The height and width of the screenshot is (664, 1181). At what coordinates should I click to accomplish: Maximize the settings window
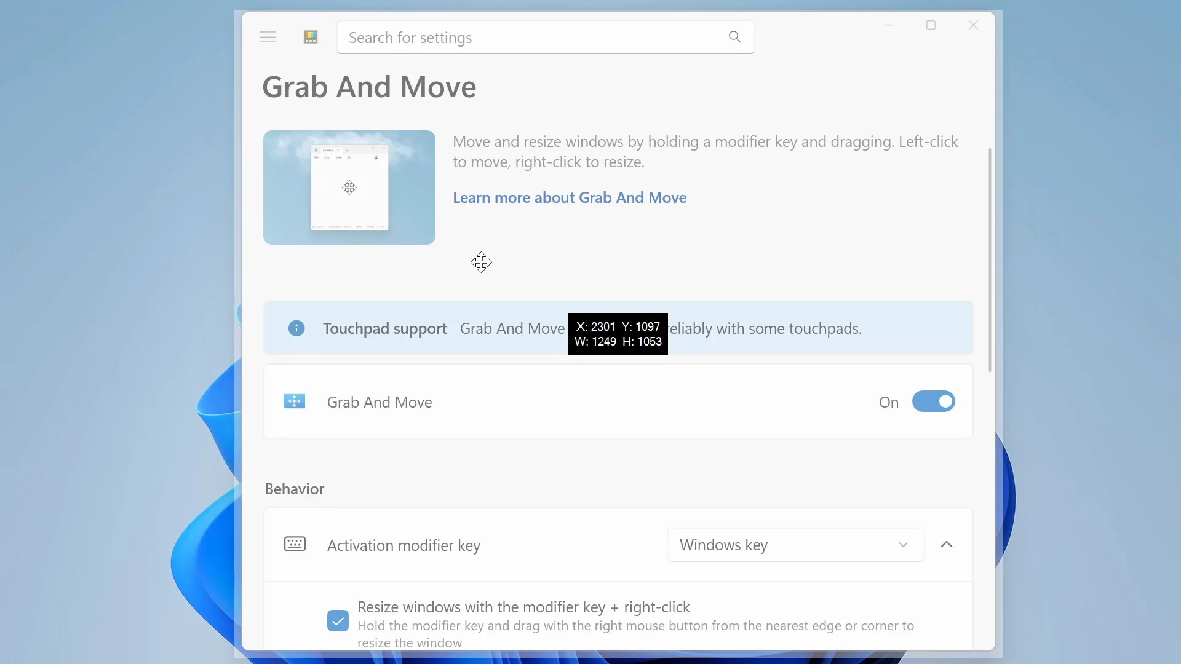[x=931, y=25]
